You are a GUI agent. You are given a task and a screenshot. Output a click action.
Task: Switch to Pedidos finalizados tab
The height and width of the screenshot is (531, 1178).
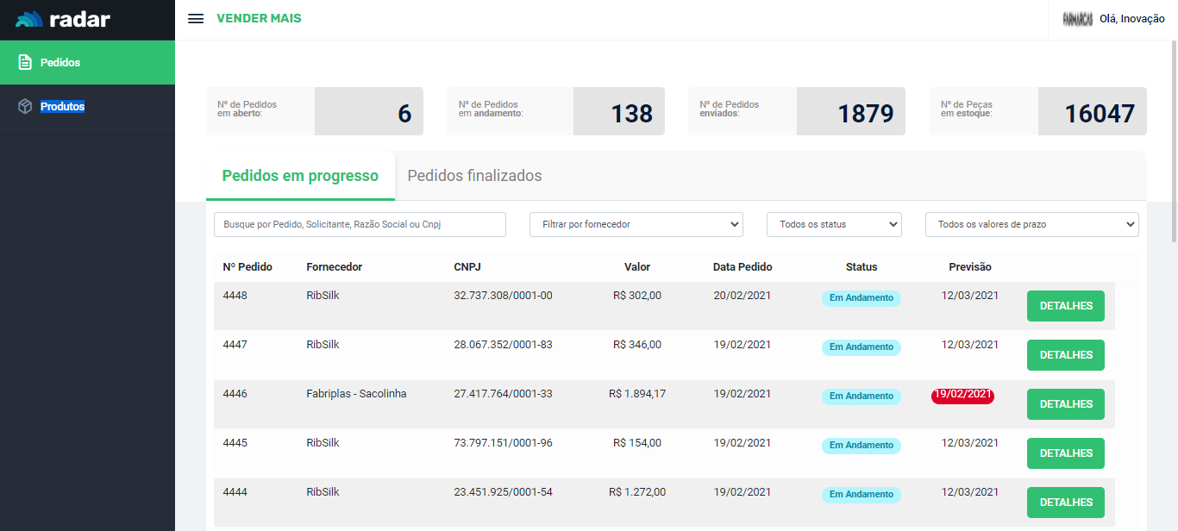(474, 176)
